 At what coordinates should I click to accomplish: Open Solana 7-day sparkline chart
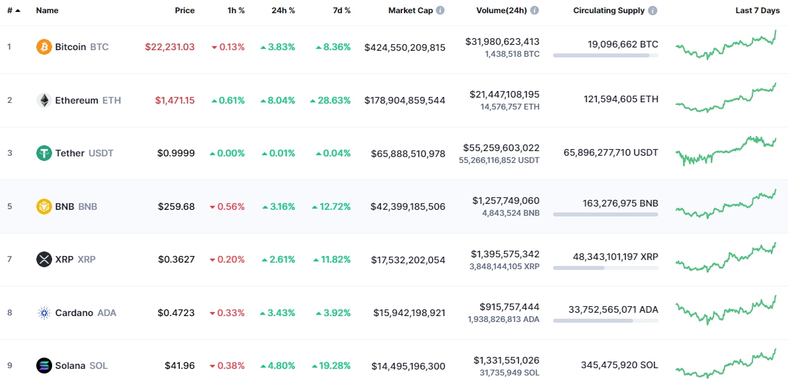click(x=726, y=364)
